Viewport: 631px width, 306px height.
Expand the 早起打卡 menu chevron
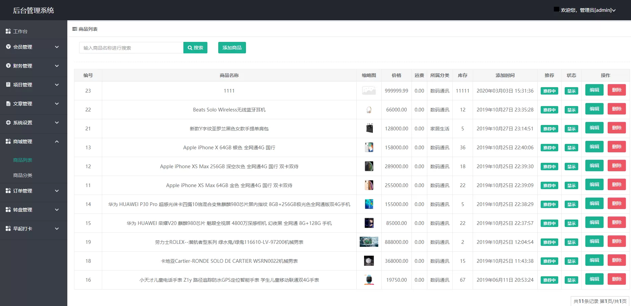point(57,229)
